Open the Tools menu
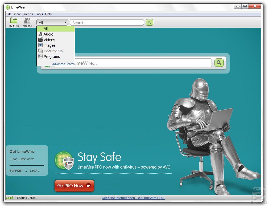 point(39,14)
